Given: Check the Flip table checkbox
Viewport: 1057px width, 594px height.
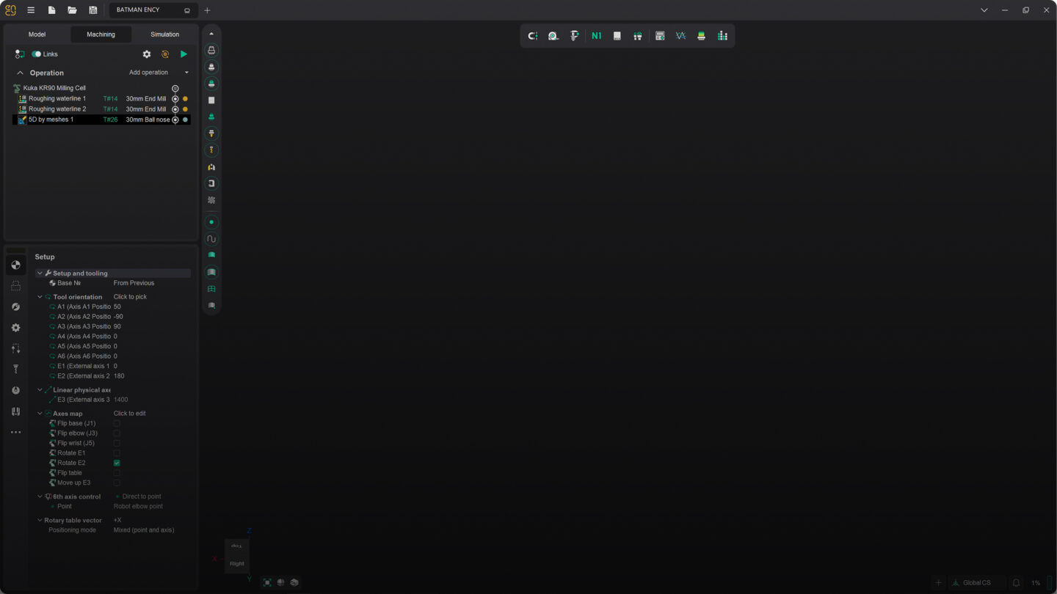Looking at the screenshot, I should tap(117, 473).
